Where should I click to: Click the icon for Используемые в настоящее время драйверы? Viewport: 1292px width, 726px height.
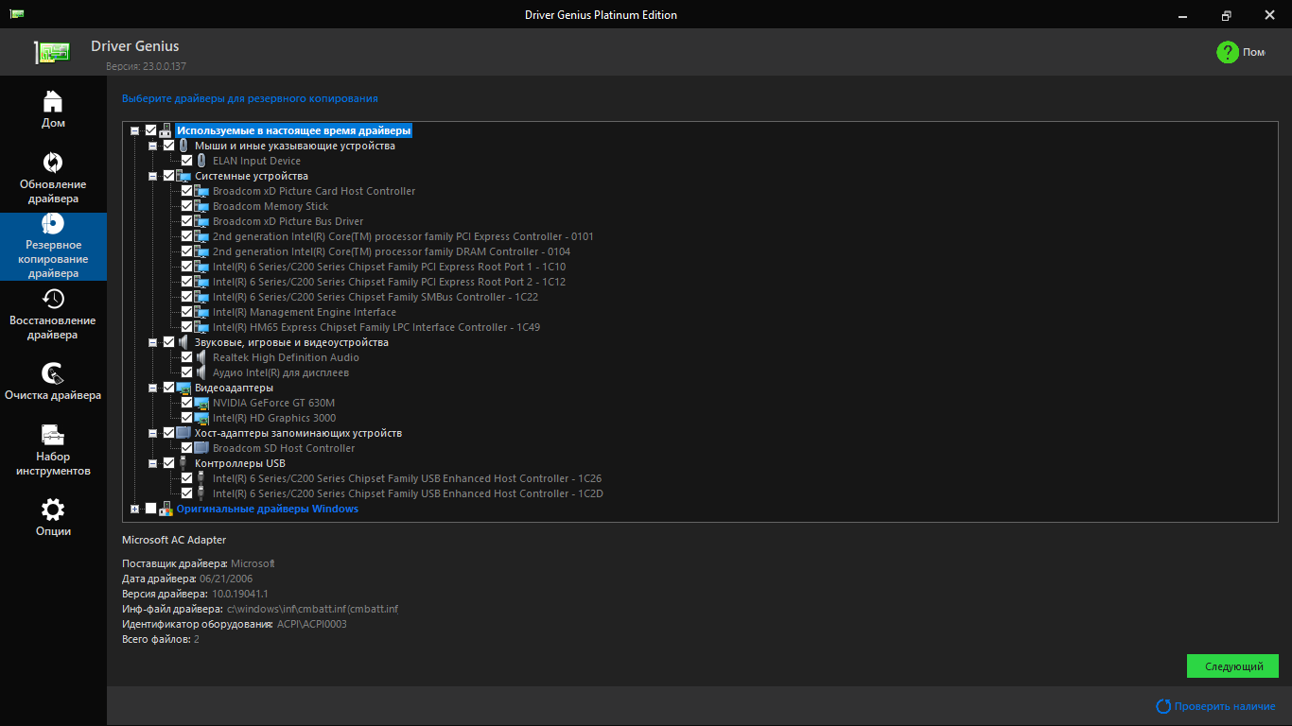(166, 130)
